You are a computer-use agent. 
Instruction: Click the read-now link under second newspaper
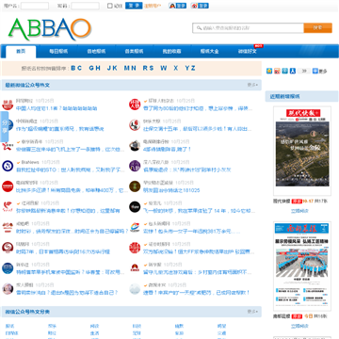(x=299, y=326)
